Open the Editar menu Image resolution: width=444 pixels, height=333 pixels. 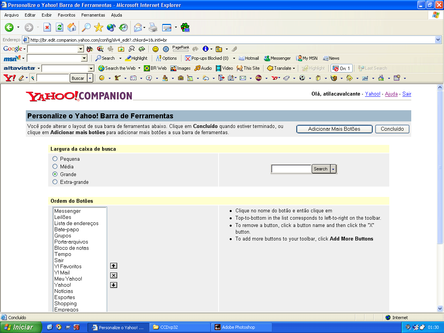30,15
